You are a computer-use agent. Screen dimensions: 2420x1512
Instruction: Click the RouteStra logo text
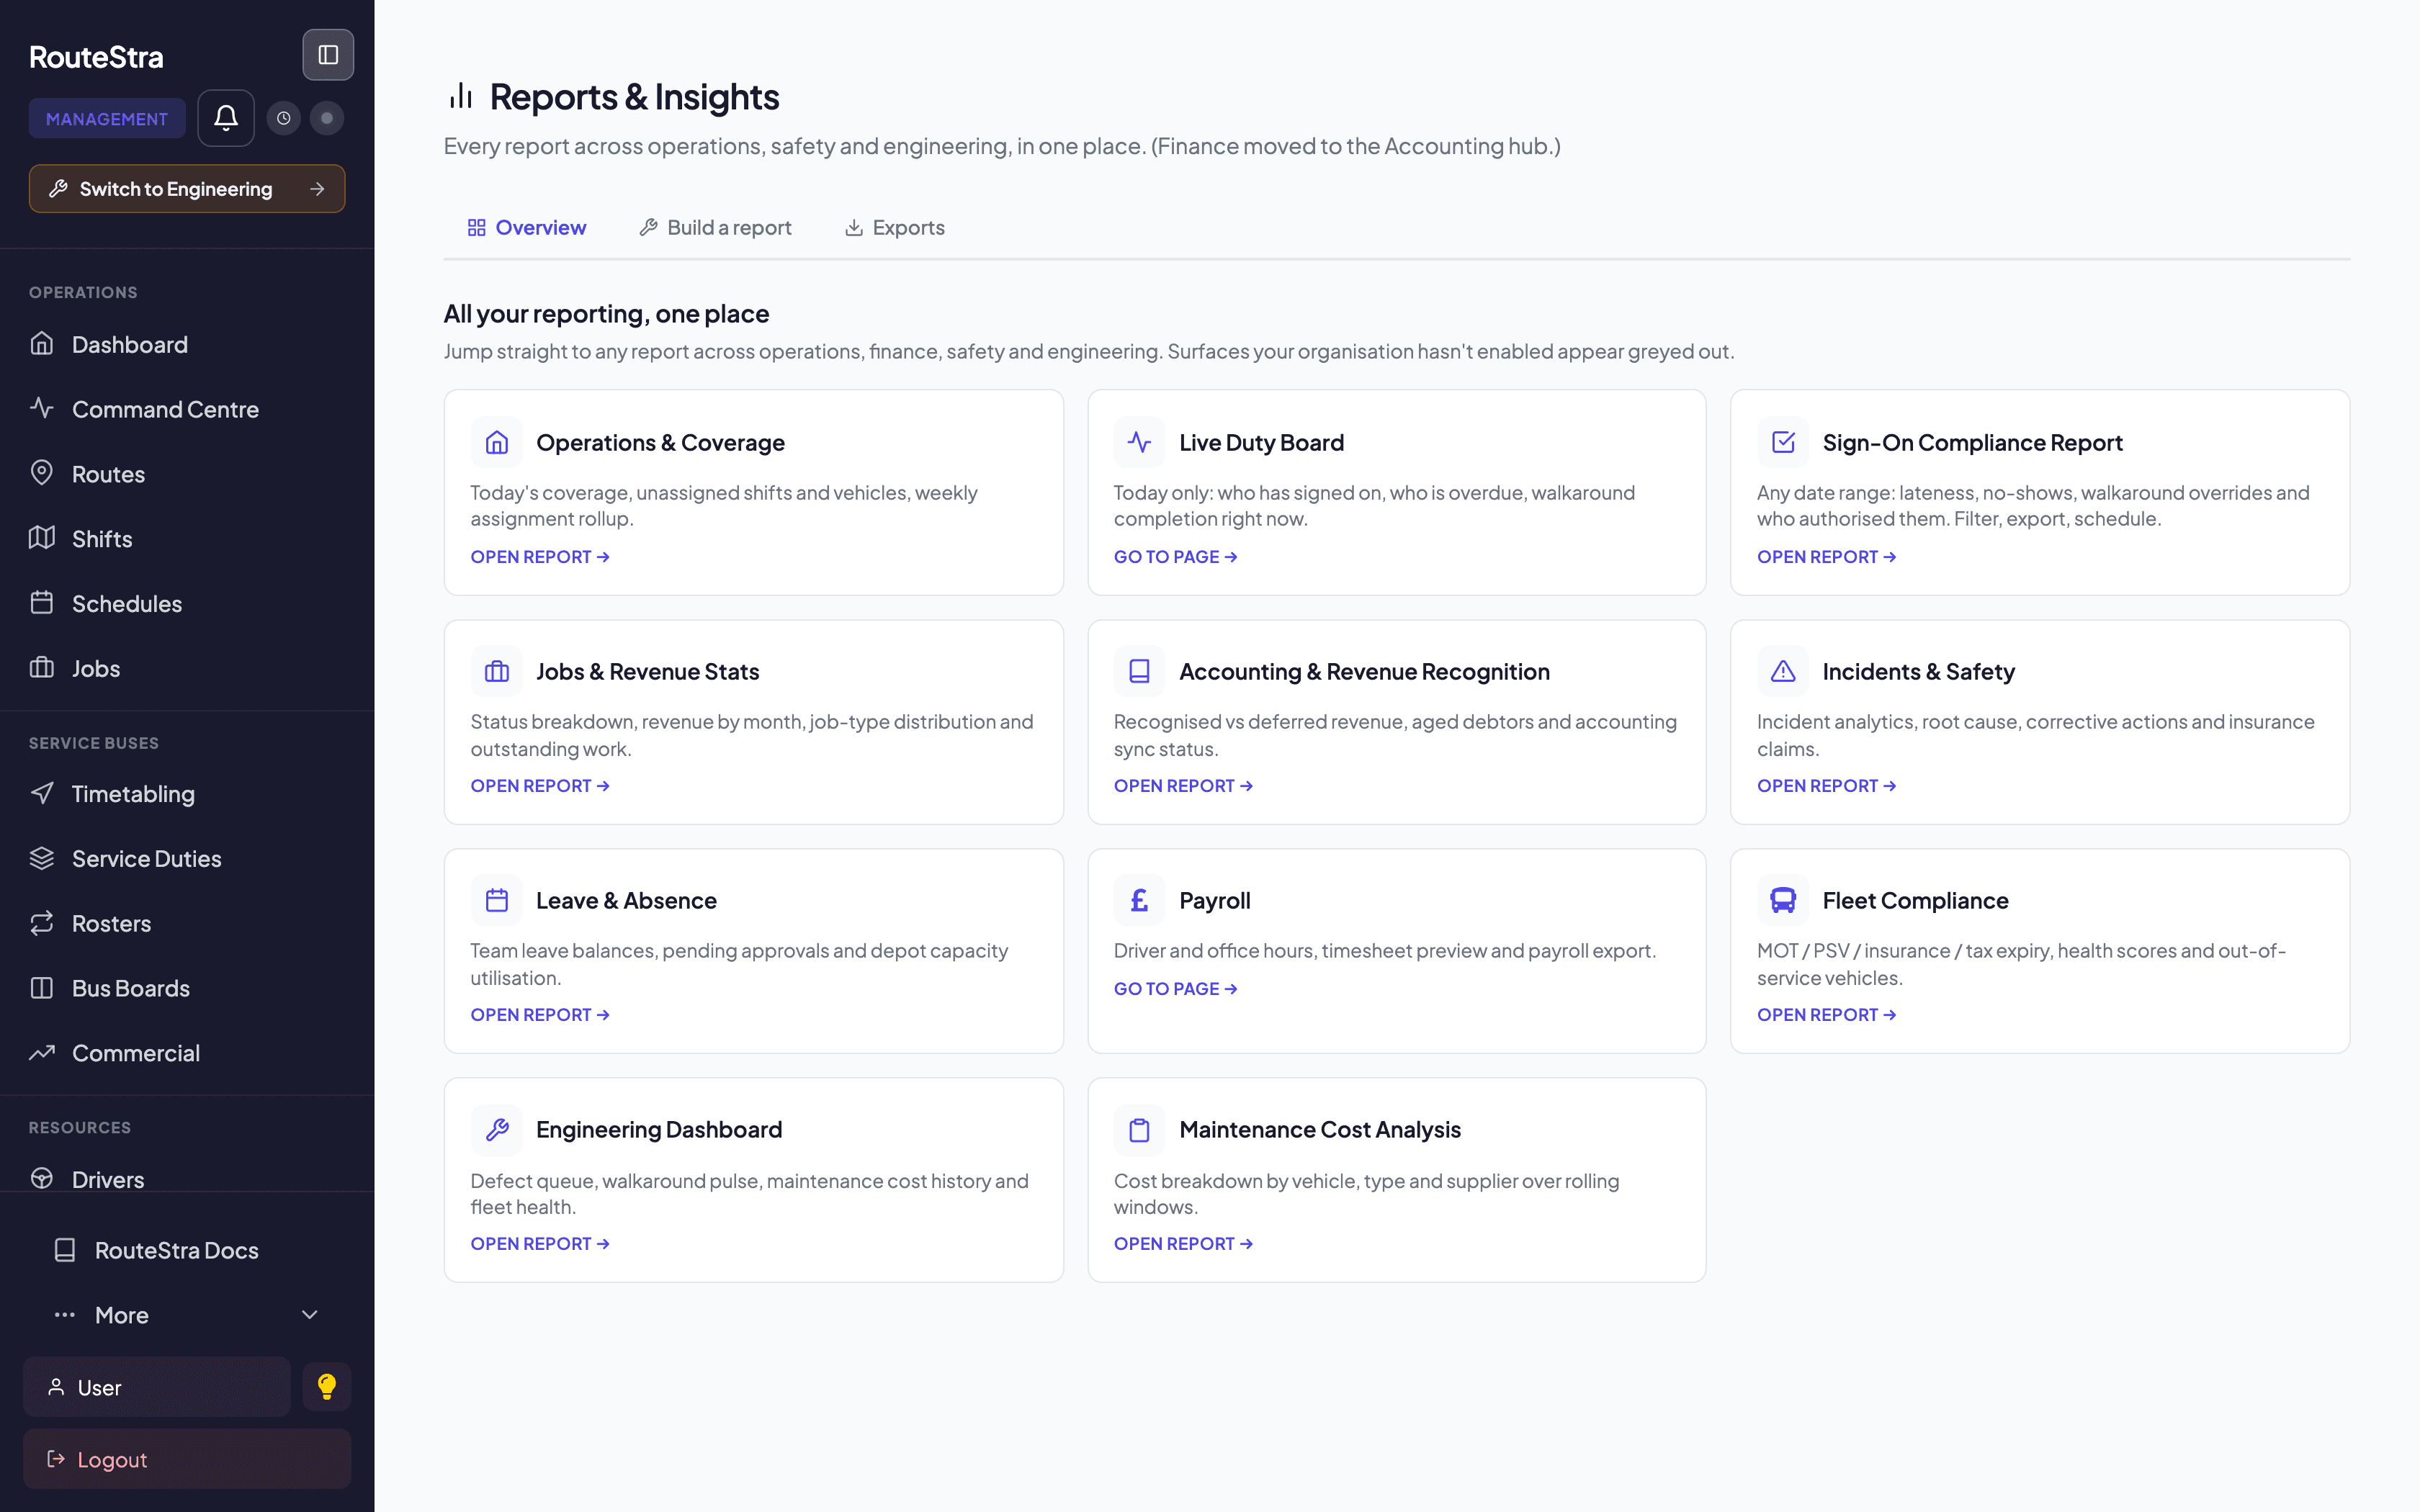96,57
